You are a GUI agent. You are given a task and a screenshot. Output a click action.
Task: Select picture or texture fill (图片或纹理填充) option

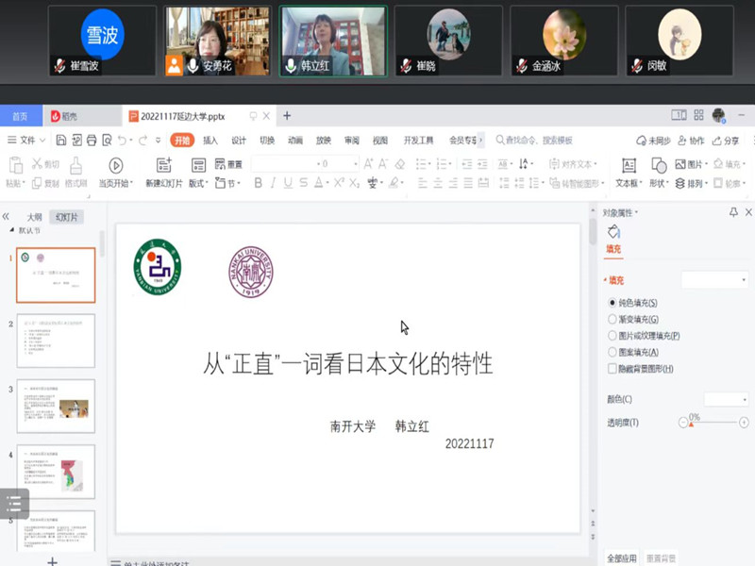coord(612,335)
